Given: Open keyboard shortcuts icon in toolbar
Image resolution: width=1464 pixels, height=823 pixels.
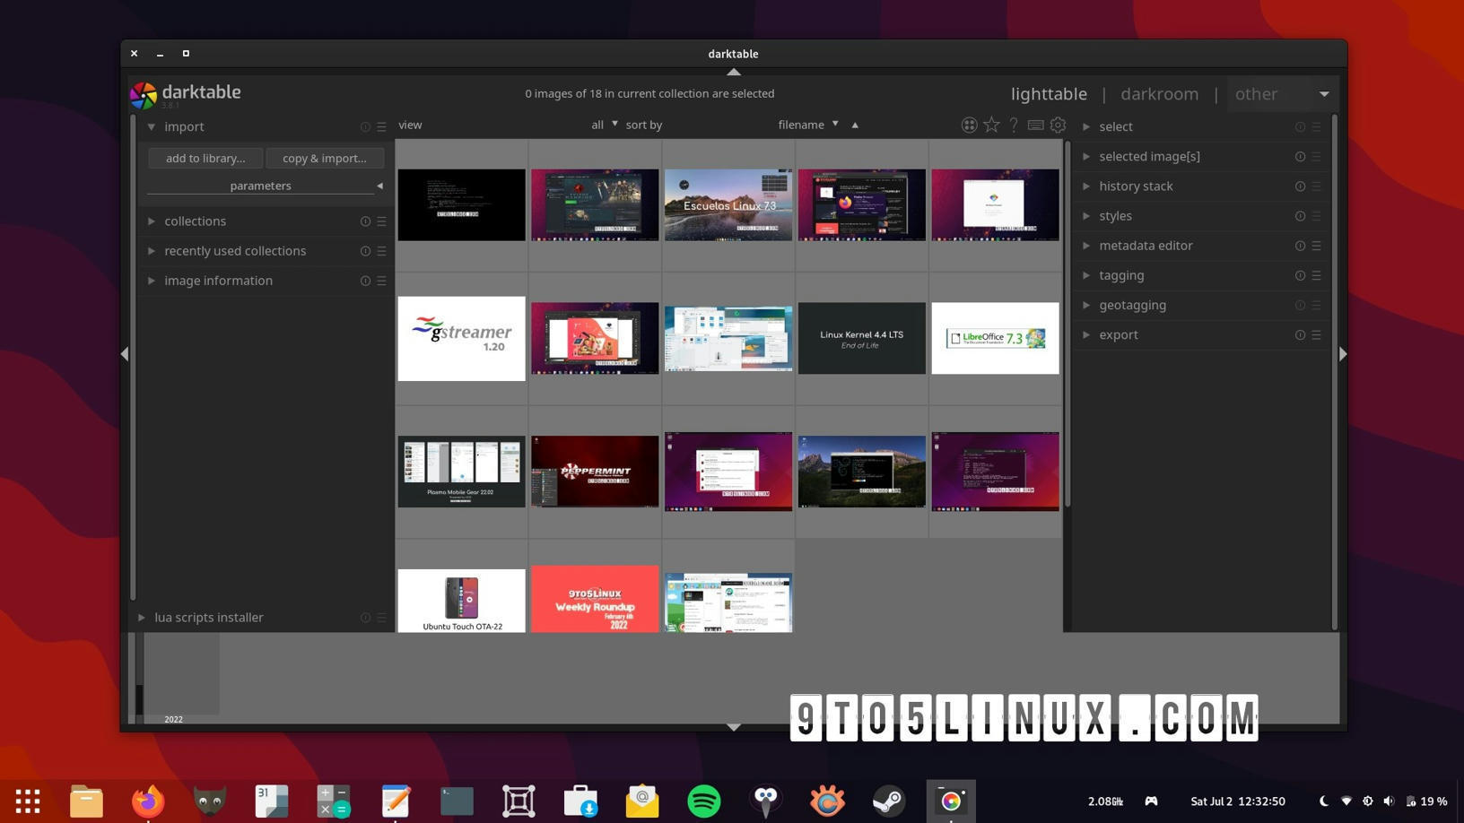Looking at the screenshot, I should (x=1035, y=126).
